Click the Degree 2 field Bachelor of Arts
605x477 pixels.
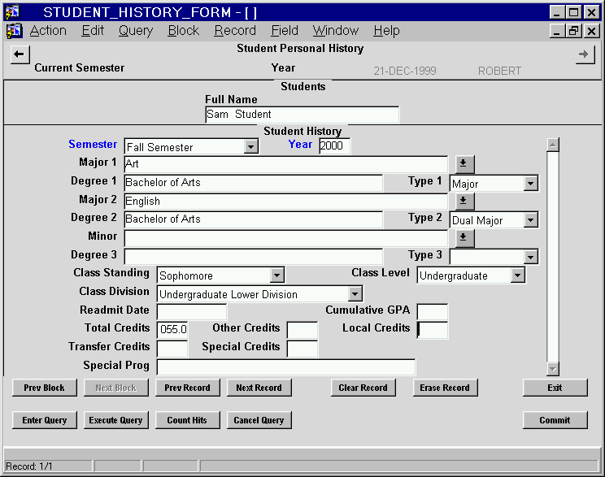(254, 219)
